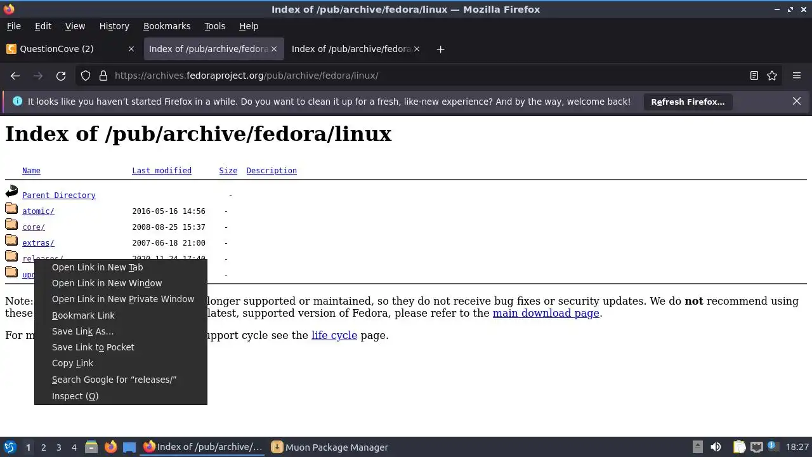Follow the life cycle link
Screen dimensions: 812x457
334,335
